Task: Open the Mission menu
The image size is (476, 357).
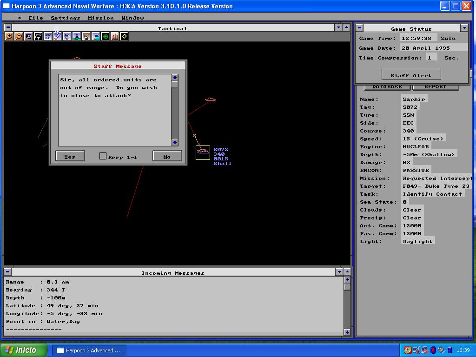Action: click(x=101, y=18)
